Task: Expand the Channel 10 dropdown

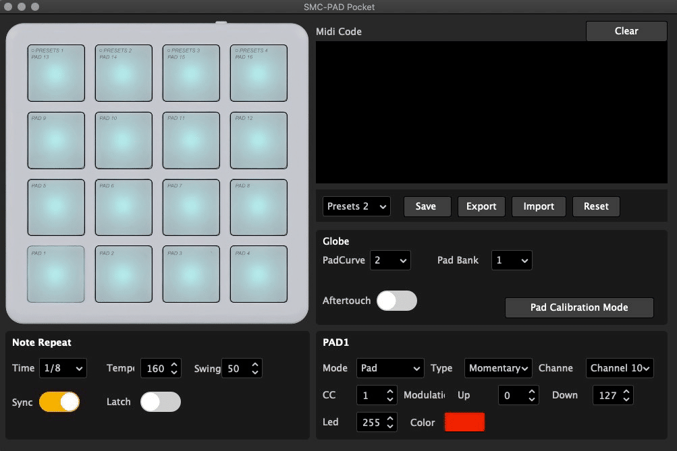Action: [620, 368]
